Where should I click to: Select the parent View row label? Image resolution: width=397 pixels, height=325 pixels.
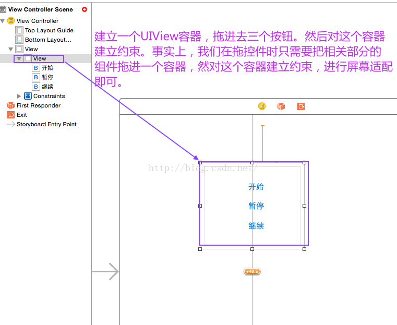31,49
